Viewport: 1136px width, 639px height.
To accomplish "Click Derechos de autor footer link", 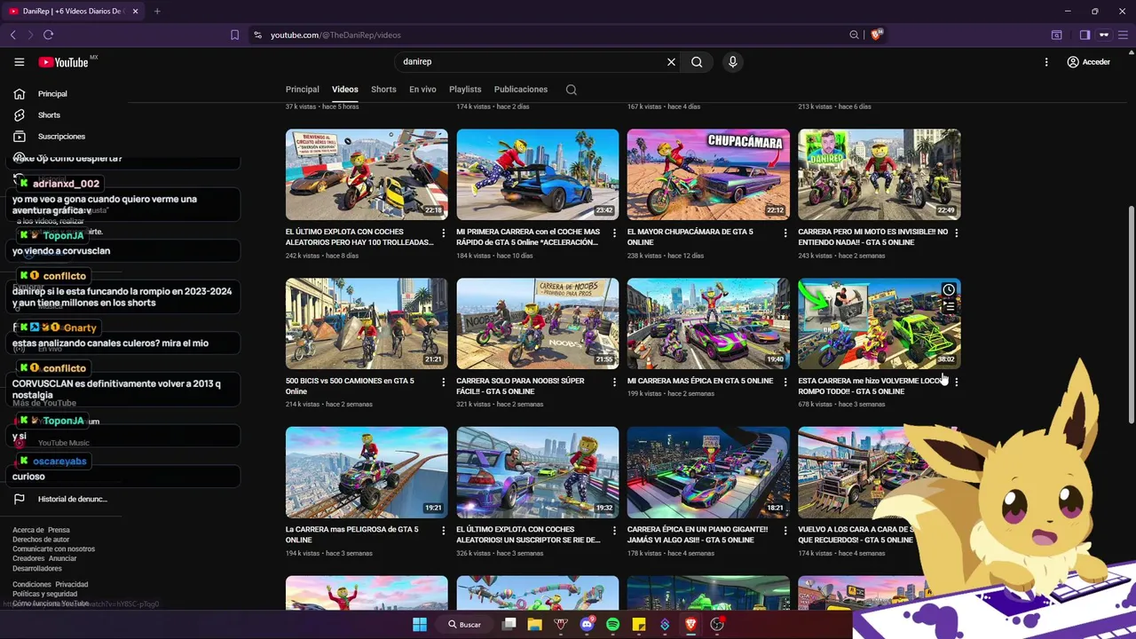I will 41,540.
